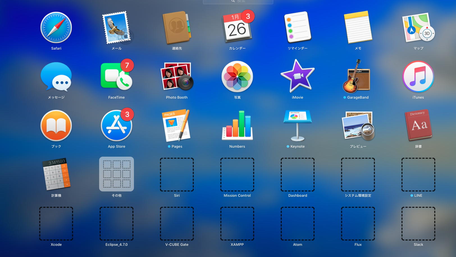Open the Maps app
Screen dimensions: 456x257
coord(418,28)
